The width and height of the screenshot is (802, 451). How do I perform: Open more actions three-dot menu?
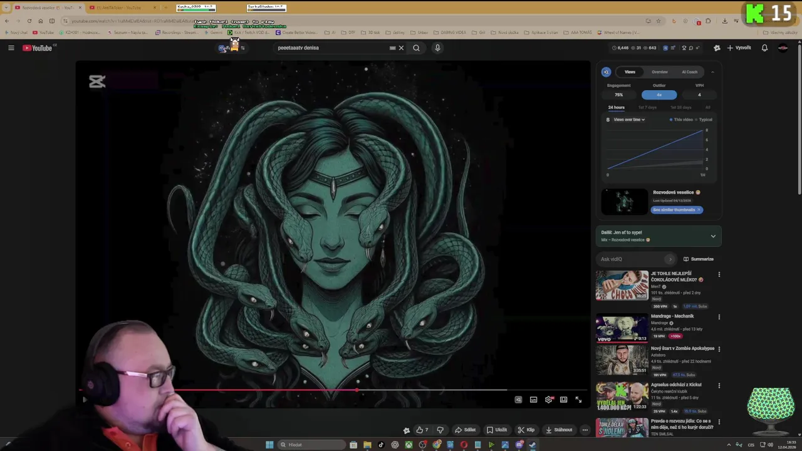(x=585, y=430)
